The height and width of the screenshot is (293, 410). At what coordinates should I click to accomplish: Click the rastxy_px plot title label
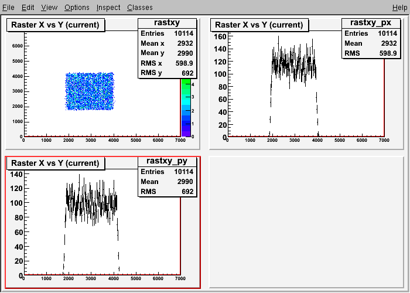259,25
